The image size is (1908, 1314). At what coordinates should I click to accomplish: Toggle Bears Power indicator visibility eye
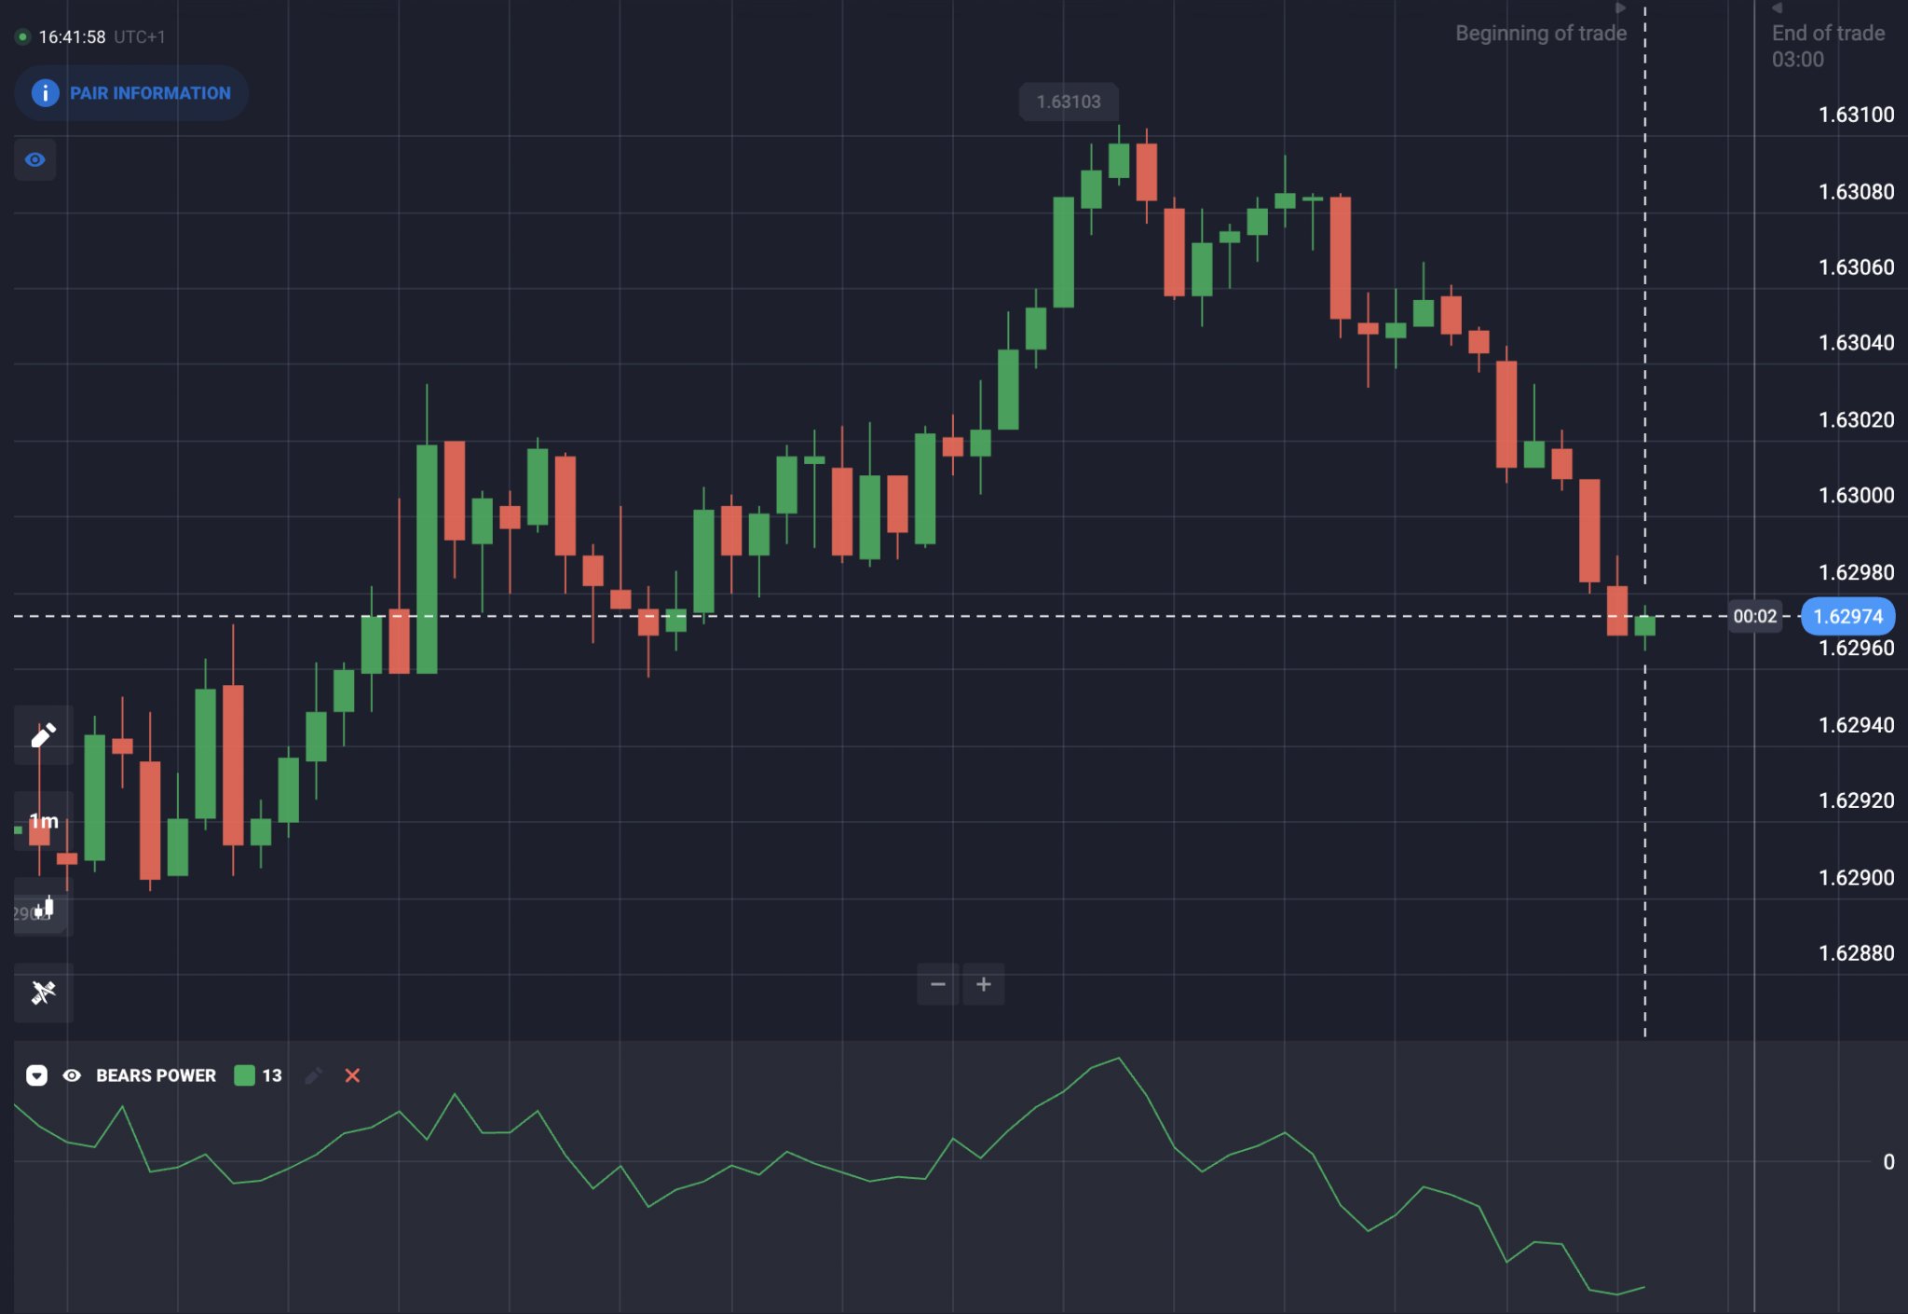click(x=72, y=1075)
